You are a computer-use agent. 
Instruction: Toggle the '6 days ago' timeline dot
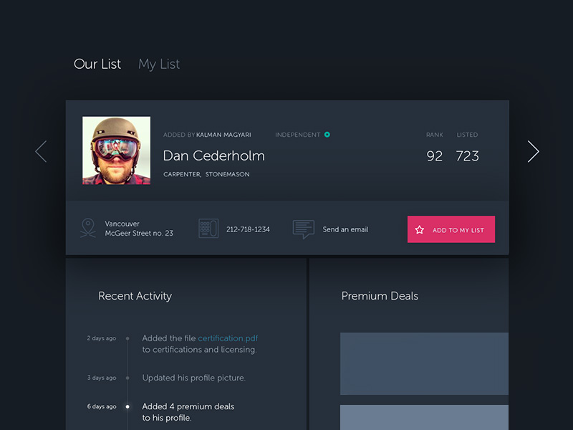(127, 406)
